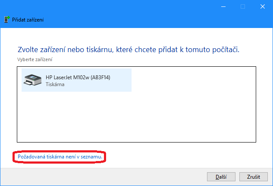273x186 pixels.
Task: Cancel with the Zrušit button
Action: [254, 177]
